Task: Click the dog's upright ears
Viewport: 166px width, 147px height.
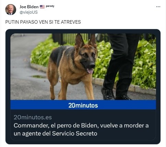Action: pyautogui.click(x=85, y=40)
